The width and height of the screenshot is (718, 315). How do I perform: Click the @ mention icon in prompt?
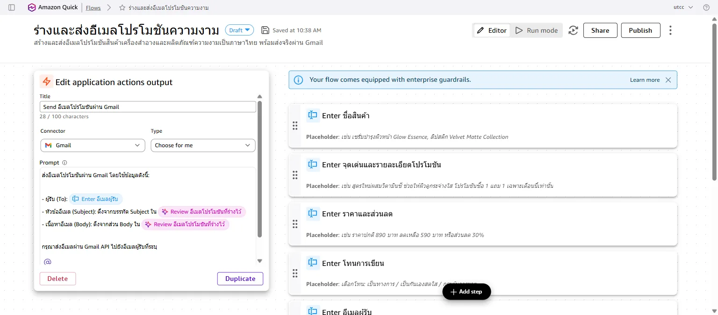(47, 262)
